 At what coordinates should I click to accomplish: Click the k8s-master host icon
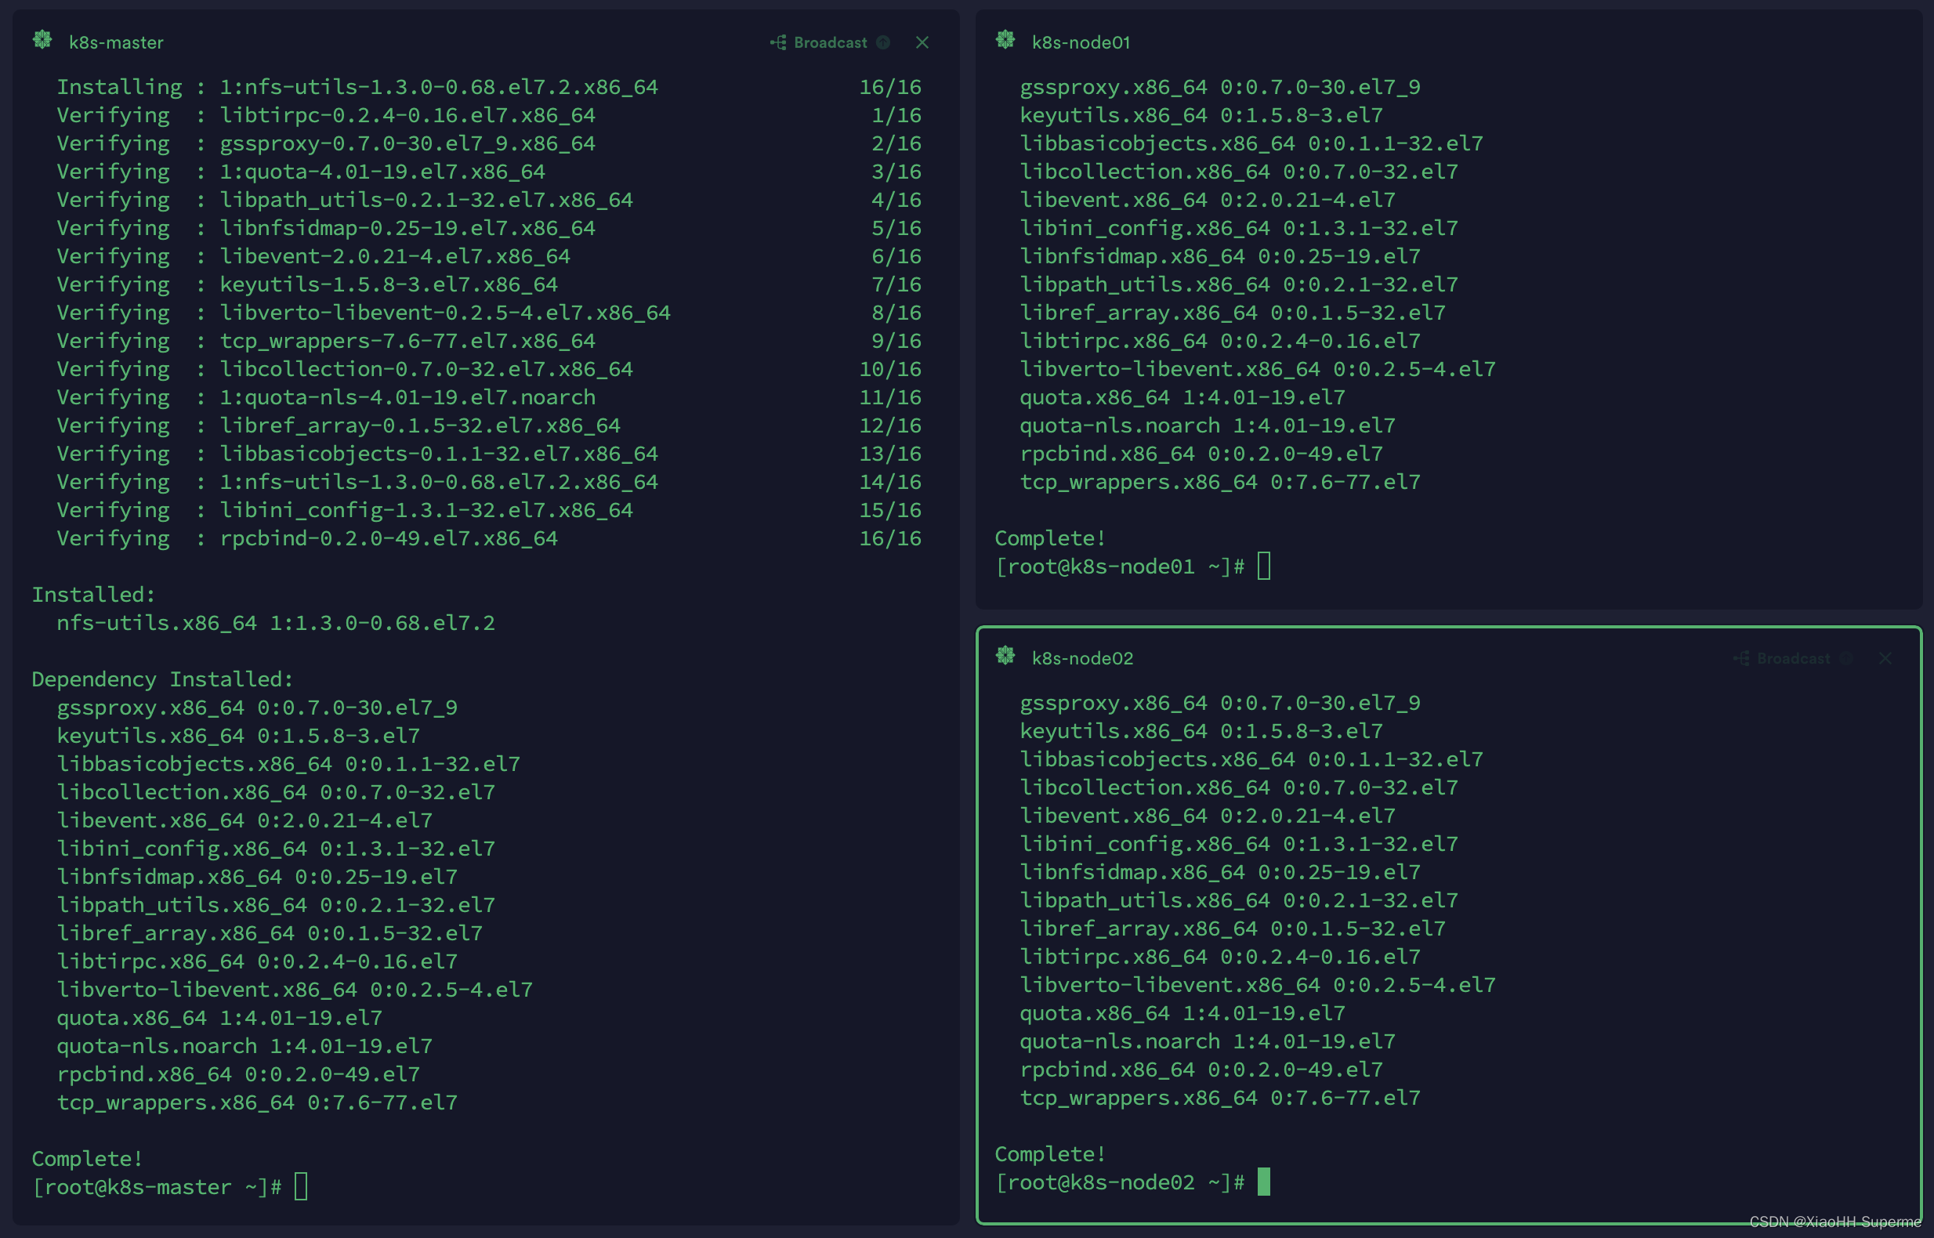42,39
